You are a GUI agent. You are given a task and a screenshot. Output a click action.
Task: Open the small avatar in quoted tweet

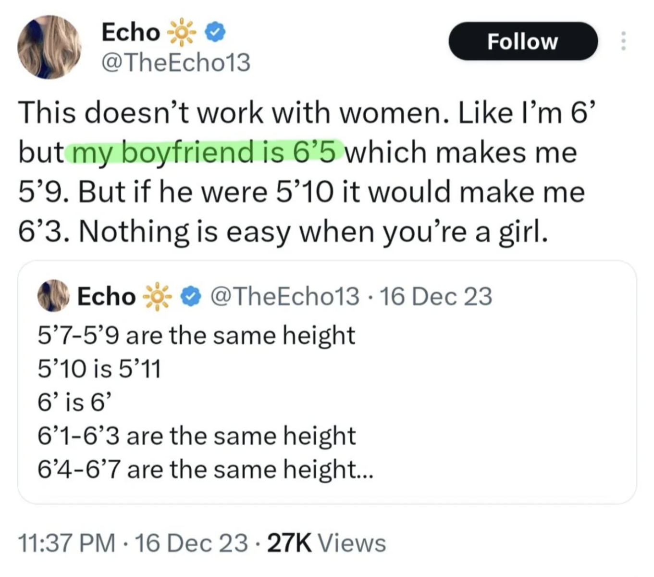point(53,296)
